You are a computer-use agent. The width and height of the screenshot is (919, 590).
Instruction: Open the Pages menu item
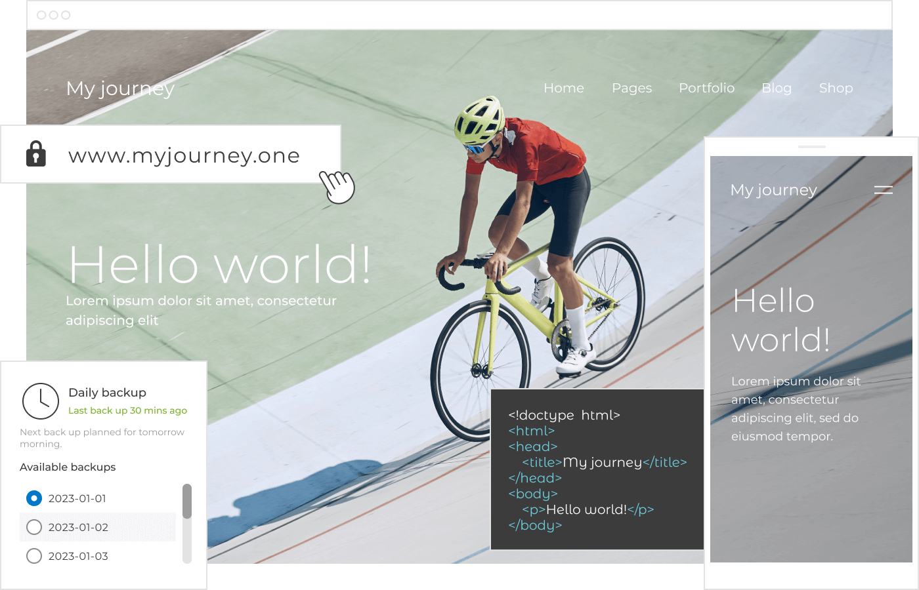pyautogui.click(x=632, y=88)
